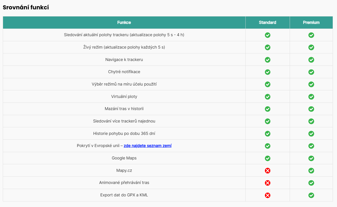This screenshot has height=207, width=337.
Task: Click Sledování více trackerů najednou text
Action: (124, 121)
